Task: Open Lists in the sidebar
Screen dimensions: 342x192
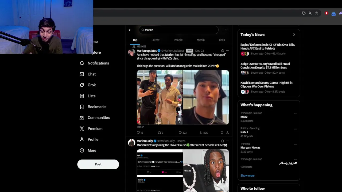Action: pos(88,96)
